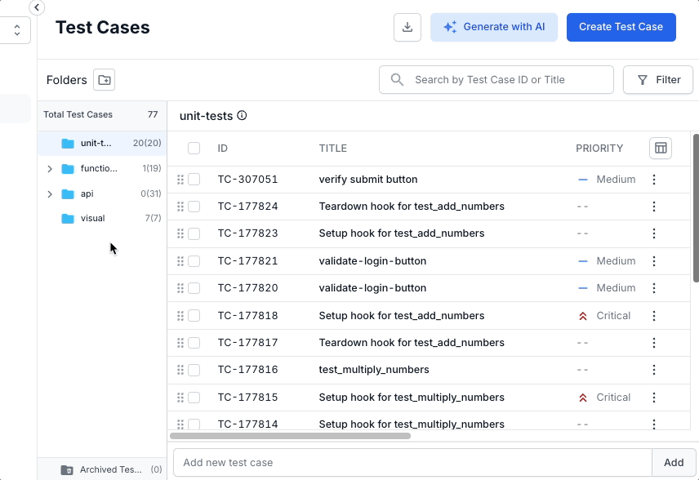This screenshot has width=699, height=480.
Task: Click the download test cases icon
Action: (x=407, y=27)
